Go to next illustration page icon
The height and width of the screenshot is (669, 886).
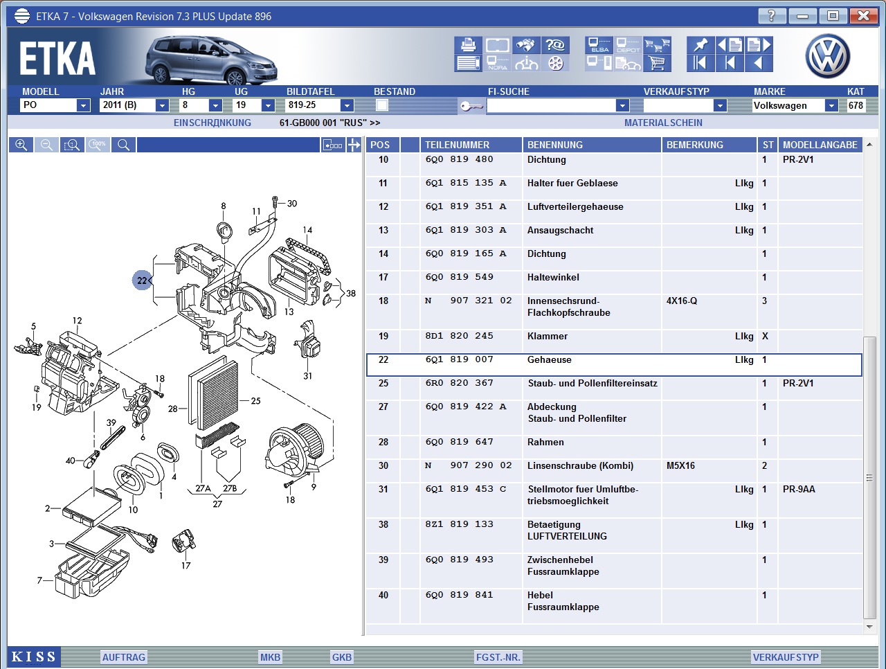759,45
